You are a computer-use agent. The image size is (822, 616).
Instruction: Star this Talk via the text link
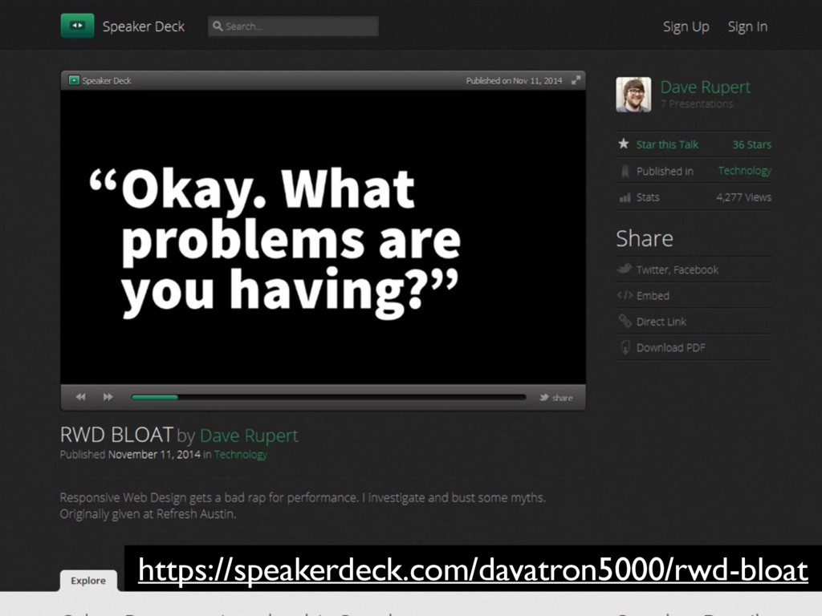pos(667,144)
